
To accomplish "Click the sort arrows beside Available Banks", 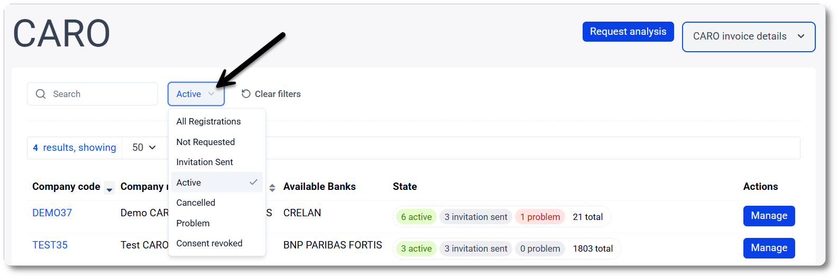I will tap(272, 188).
